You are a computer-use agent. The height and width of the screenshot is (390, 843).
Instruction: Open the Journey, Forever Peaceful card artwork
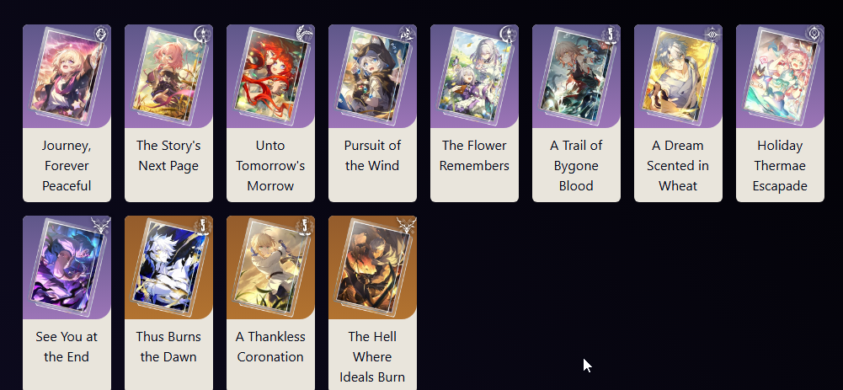(x=67, y=77)
